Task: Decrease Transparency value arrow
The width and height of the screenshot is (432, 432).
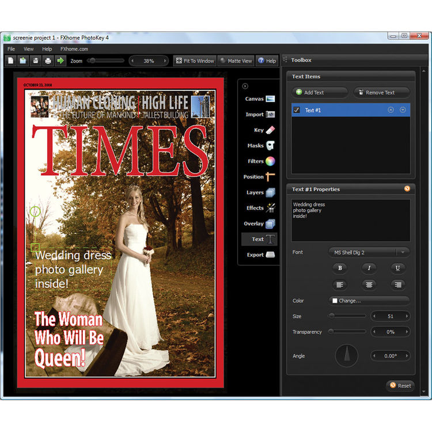Action: (x=374, y=332)
